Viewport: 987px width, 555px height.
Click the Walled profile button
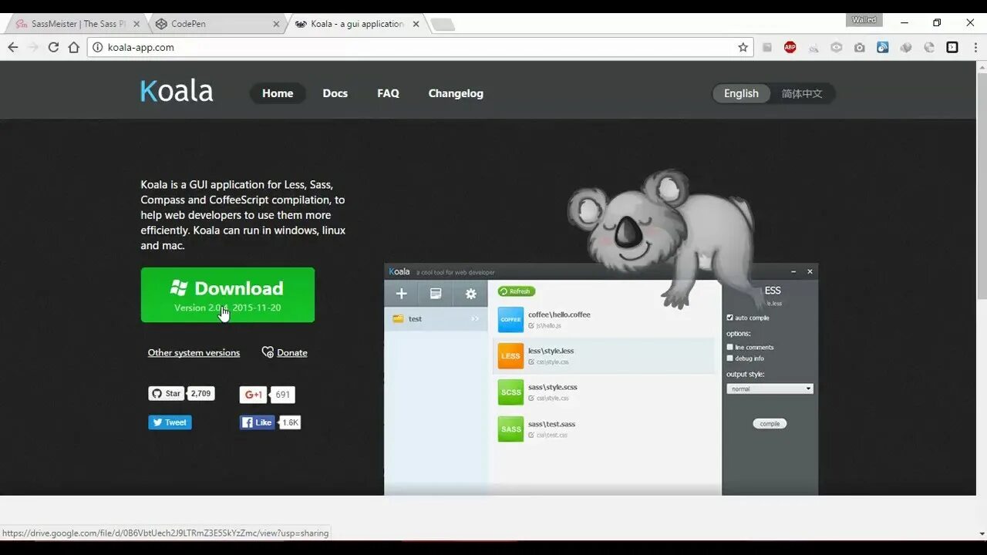864,20
